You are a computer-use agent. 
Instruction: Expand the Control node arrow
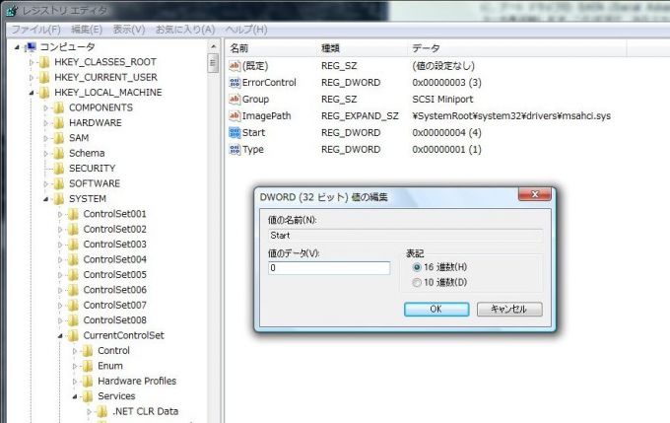pos(75,351)
